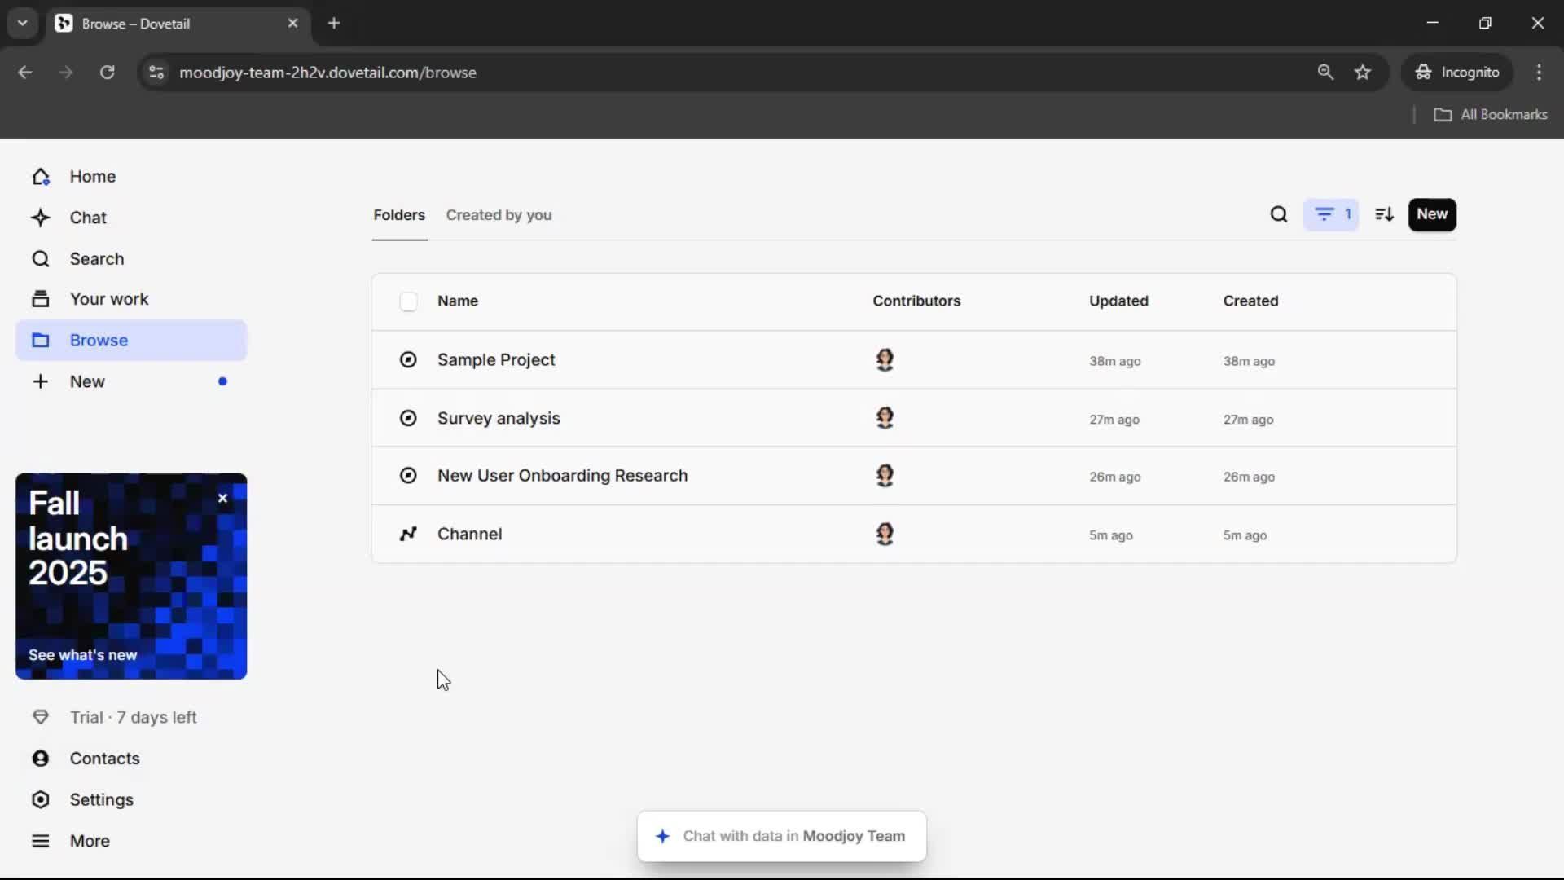Open the browser tab search dropdown

pos(23,23)
